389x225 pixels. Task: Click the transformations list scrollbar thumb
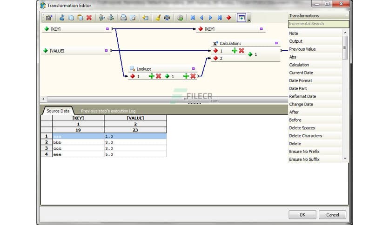[x=345, y=47]
